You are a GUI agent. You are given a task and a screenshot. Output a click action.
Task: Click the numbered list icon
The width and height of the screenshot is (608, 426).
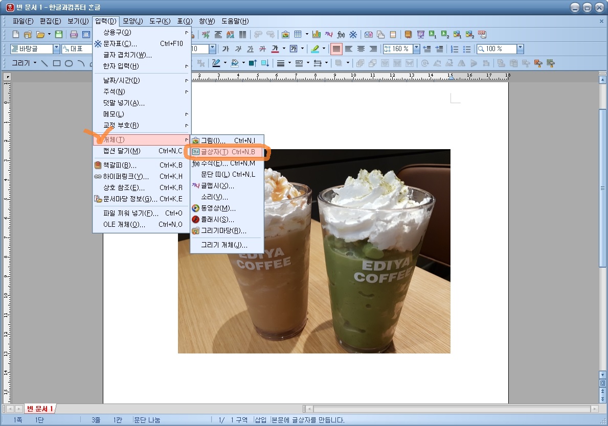click(455, 49)
